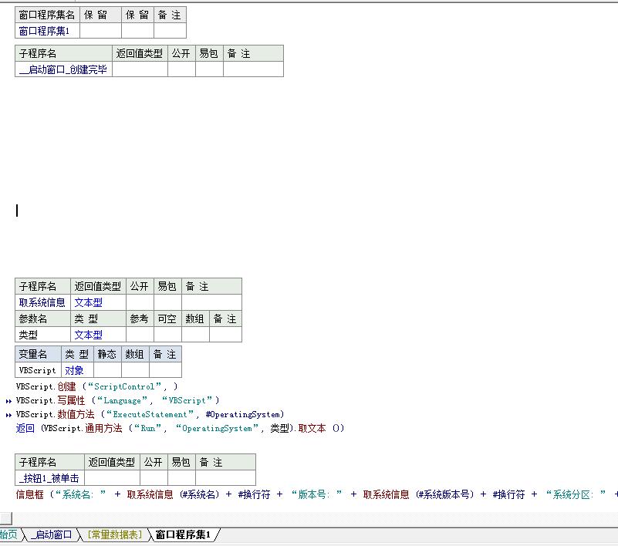The width and height of the screenshot is (618, 546).
Task: Click the 参数名 header cell
Action: point(42,318)
